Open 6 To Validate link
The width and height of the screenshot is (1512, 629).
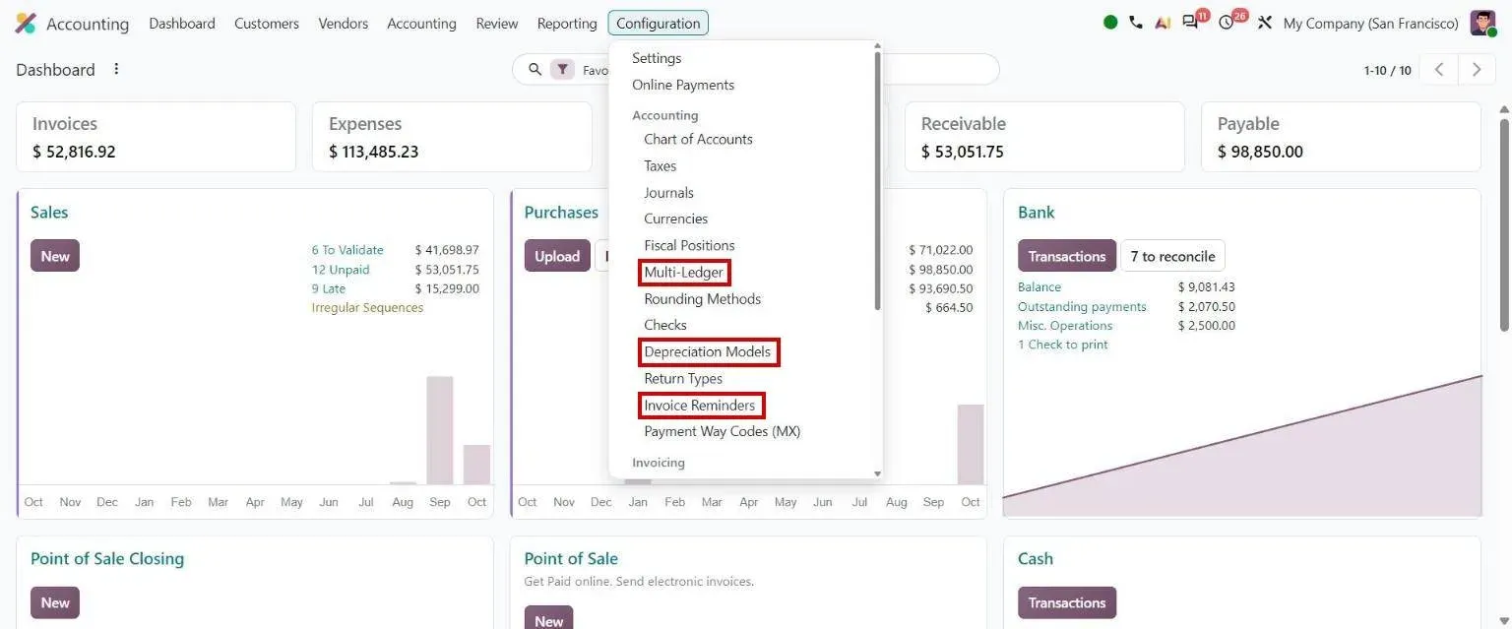pos(347,250)
